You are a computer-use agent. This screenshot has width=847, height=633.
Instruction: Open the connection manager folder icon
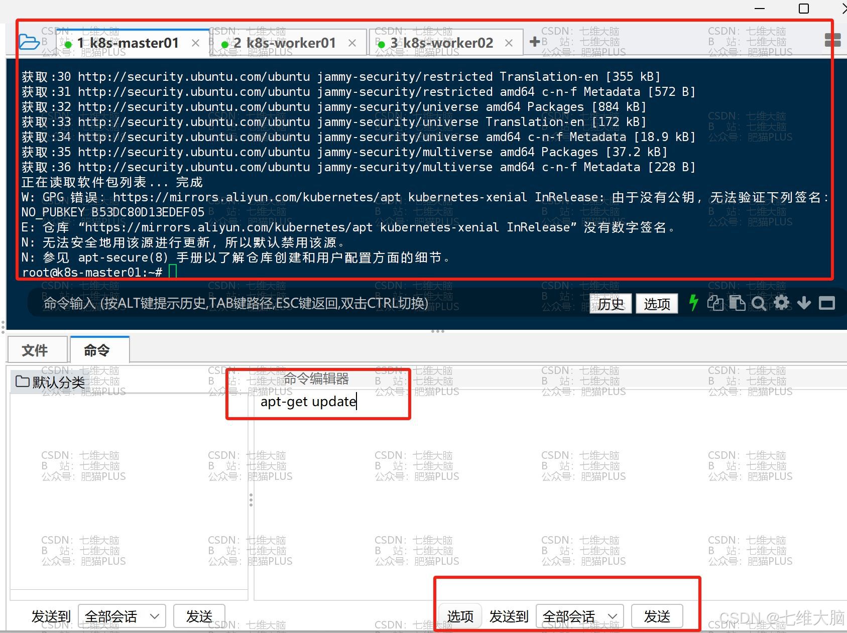pyautogui.click(x=29, y=43)
